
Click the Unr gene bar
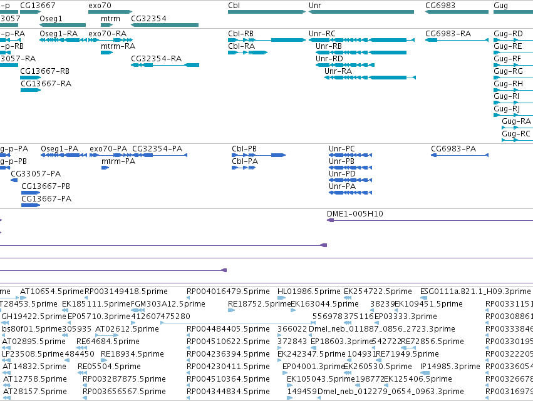(x=361, y=12)
